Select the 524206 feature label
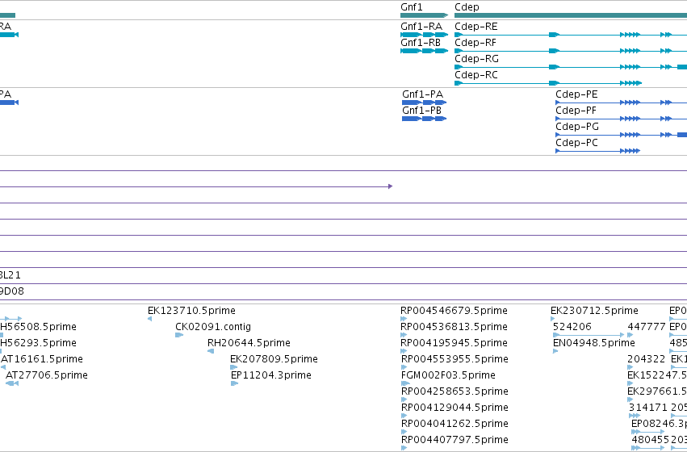The image size is (687, 452). [x=572, y=327]
